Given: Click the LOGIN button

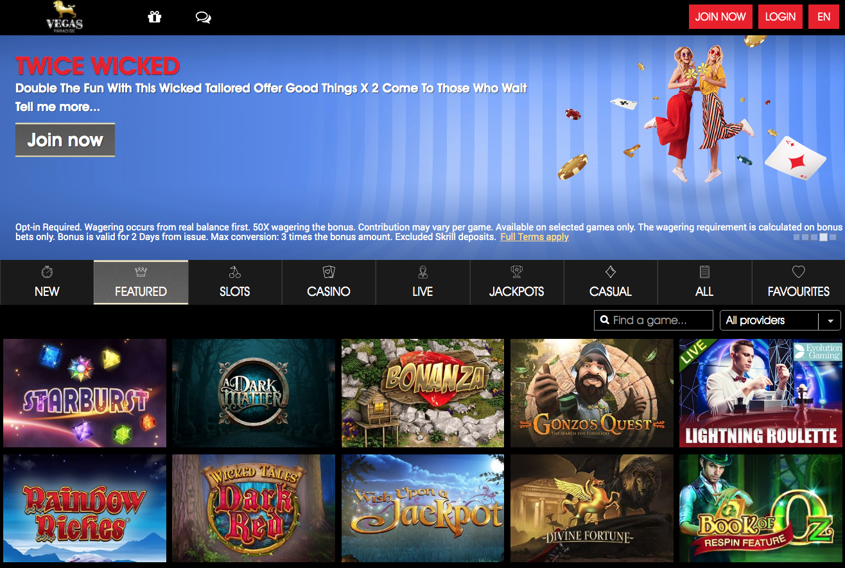Looking at the screenshot, I should (x=780, y=17).
